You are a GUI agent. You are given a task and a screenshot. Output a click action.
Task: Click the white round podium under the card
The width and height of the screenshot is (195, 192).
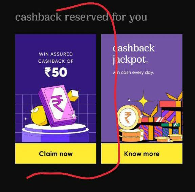point(55,132)
